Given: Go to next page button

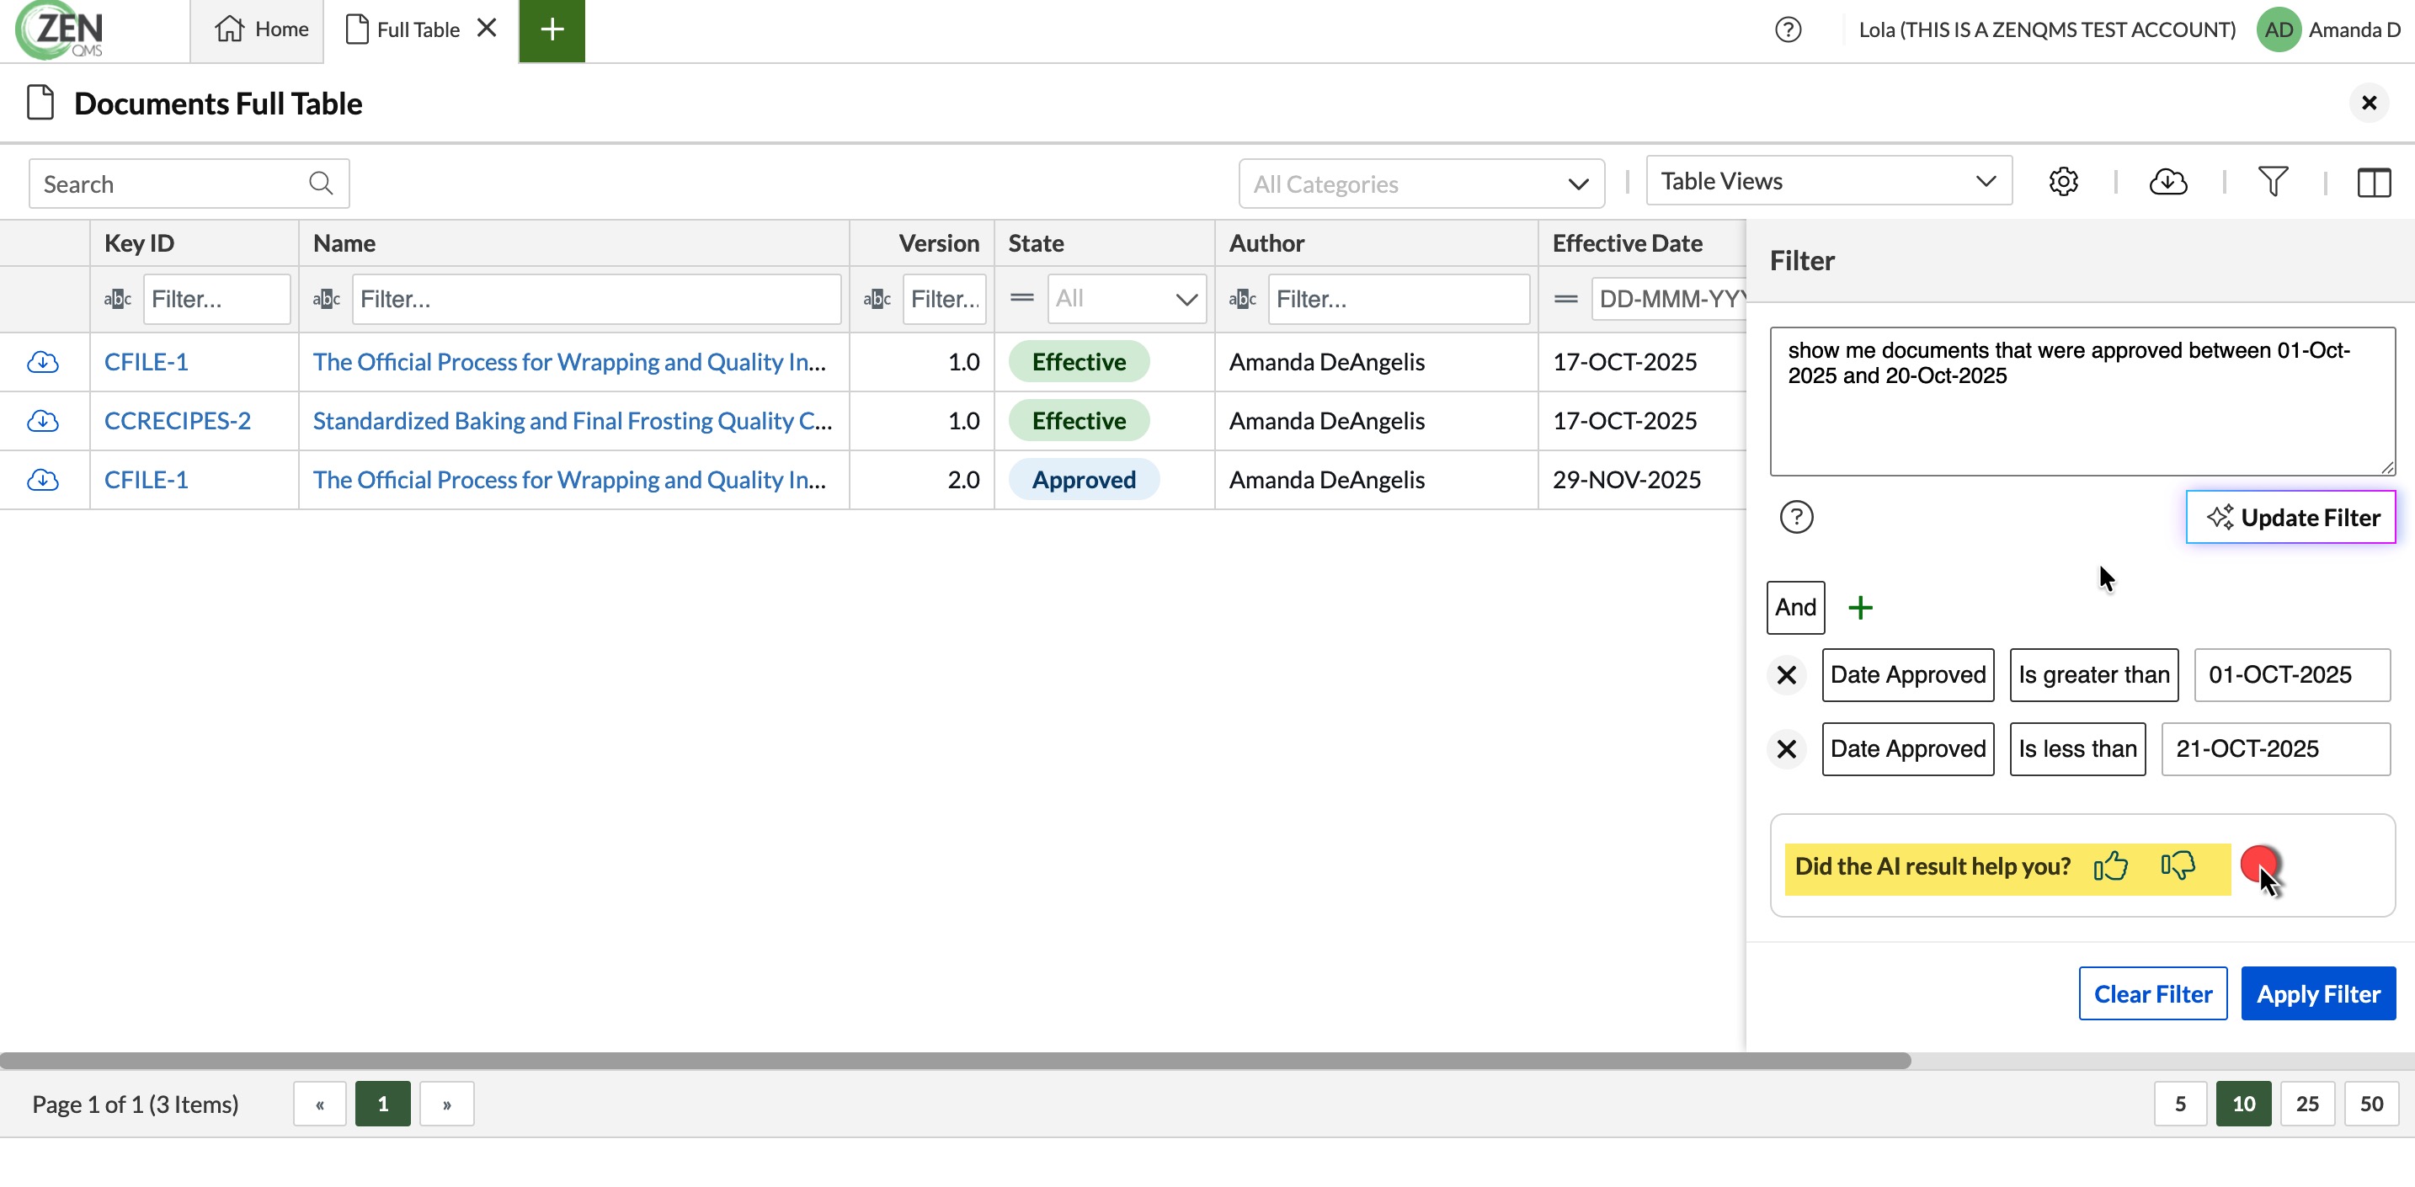Looking at the screenshot, I should point(447,1104).
